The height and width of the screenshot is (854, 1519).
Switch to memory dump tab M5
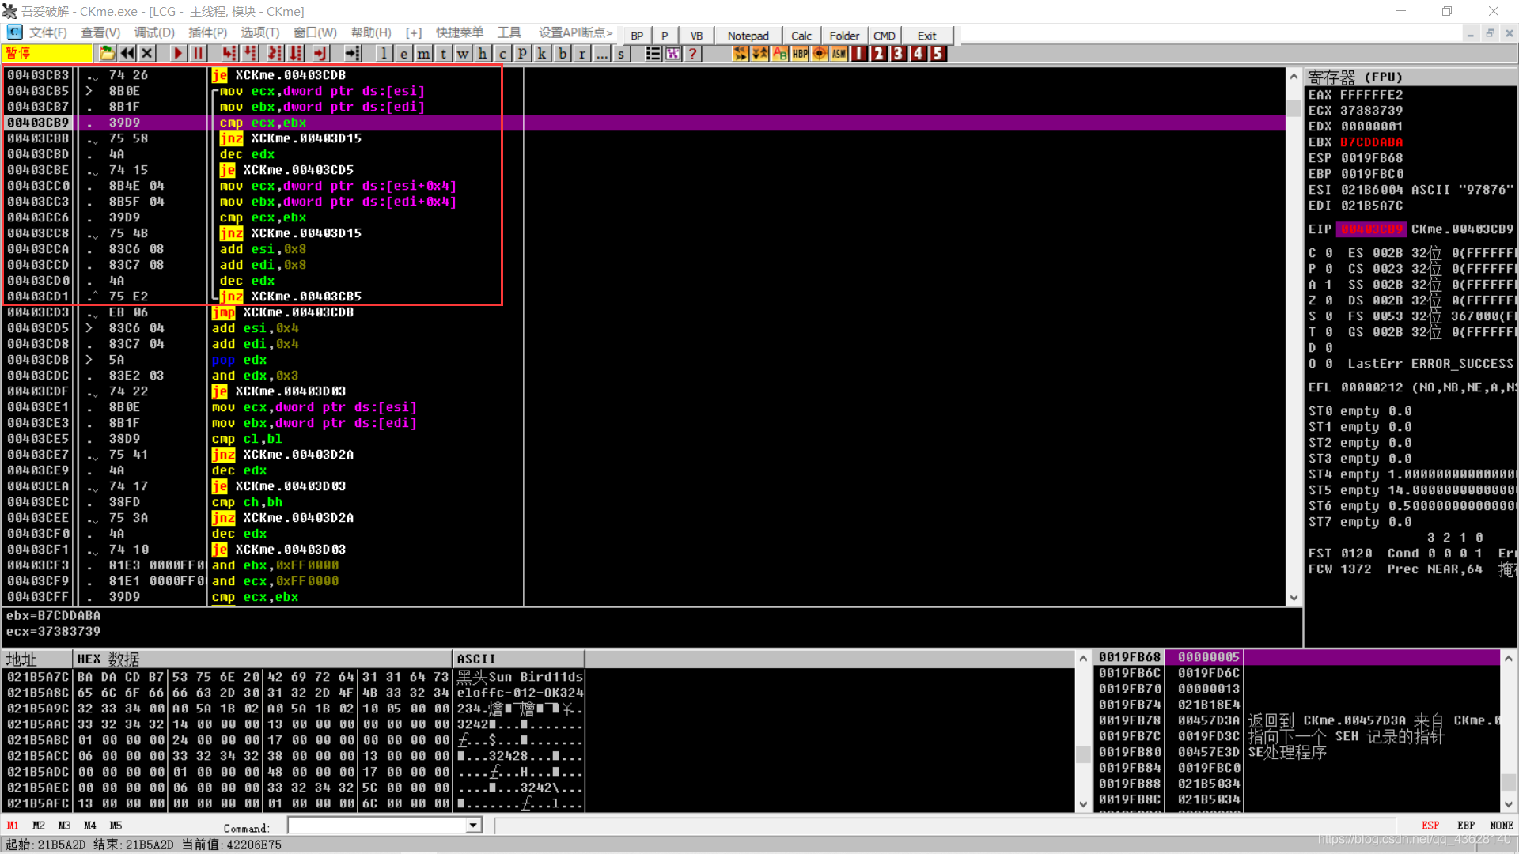(116, 826)
